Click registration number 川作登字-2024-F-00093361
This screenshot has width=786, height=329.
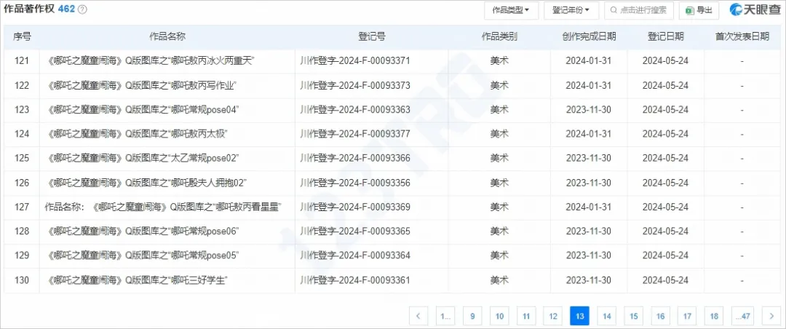355,280
